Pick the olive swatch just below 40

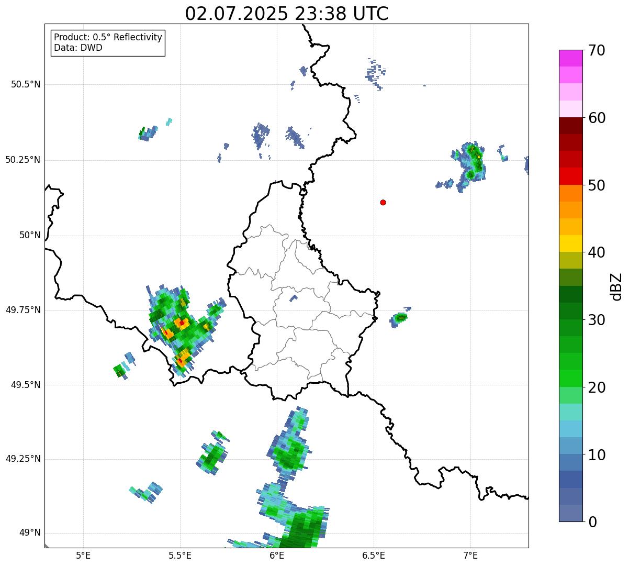[x=571, y=260]
